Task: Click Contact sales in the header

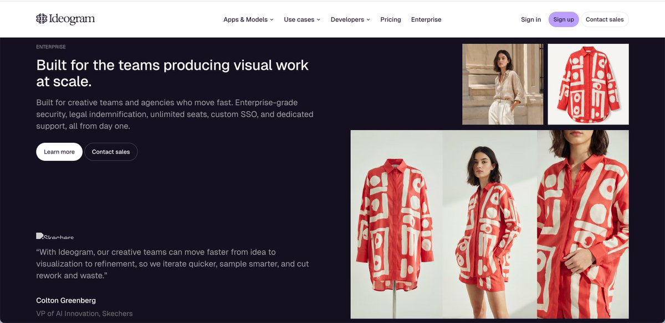Action: click(605, 19)
